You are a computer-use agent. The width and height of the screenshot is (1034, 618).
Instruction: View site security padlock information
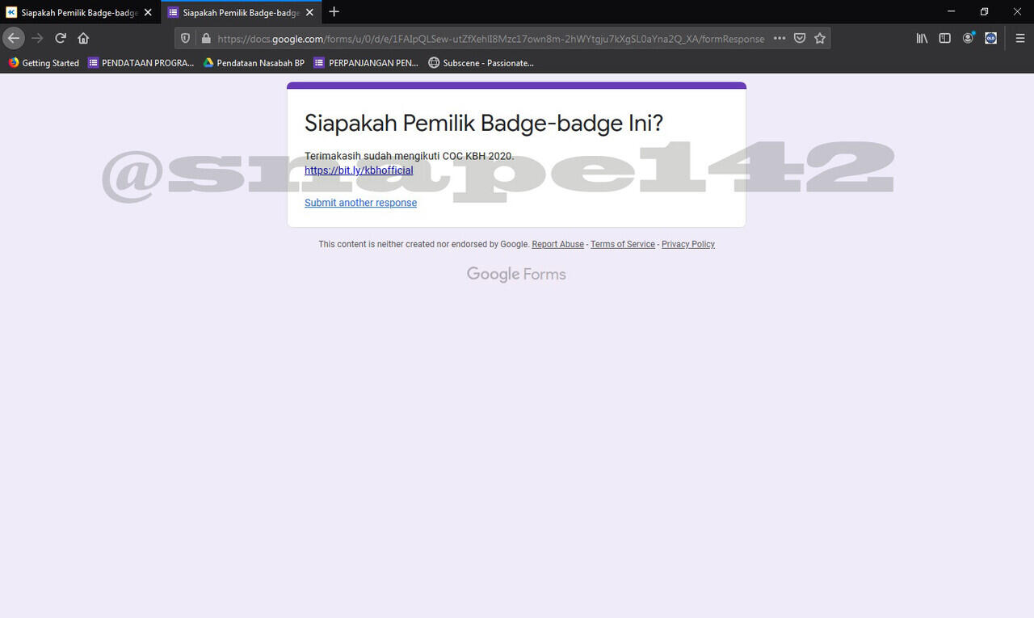coord(206,38)
